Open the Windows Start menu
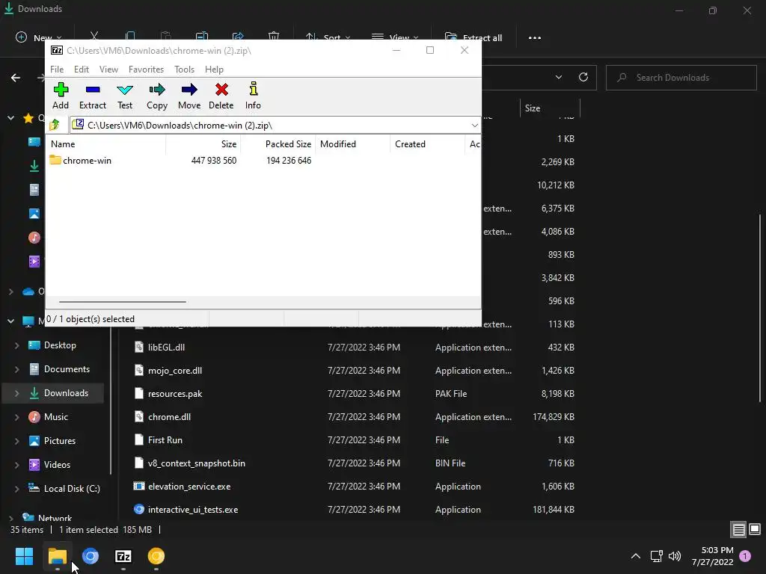 click(24, 556)
